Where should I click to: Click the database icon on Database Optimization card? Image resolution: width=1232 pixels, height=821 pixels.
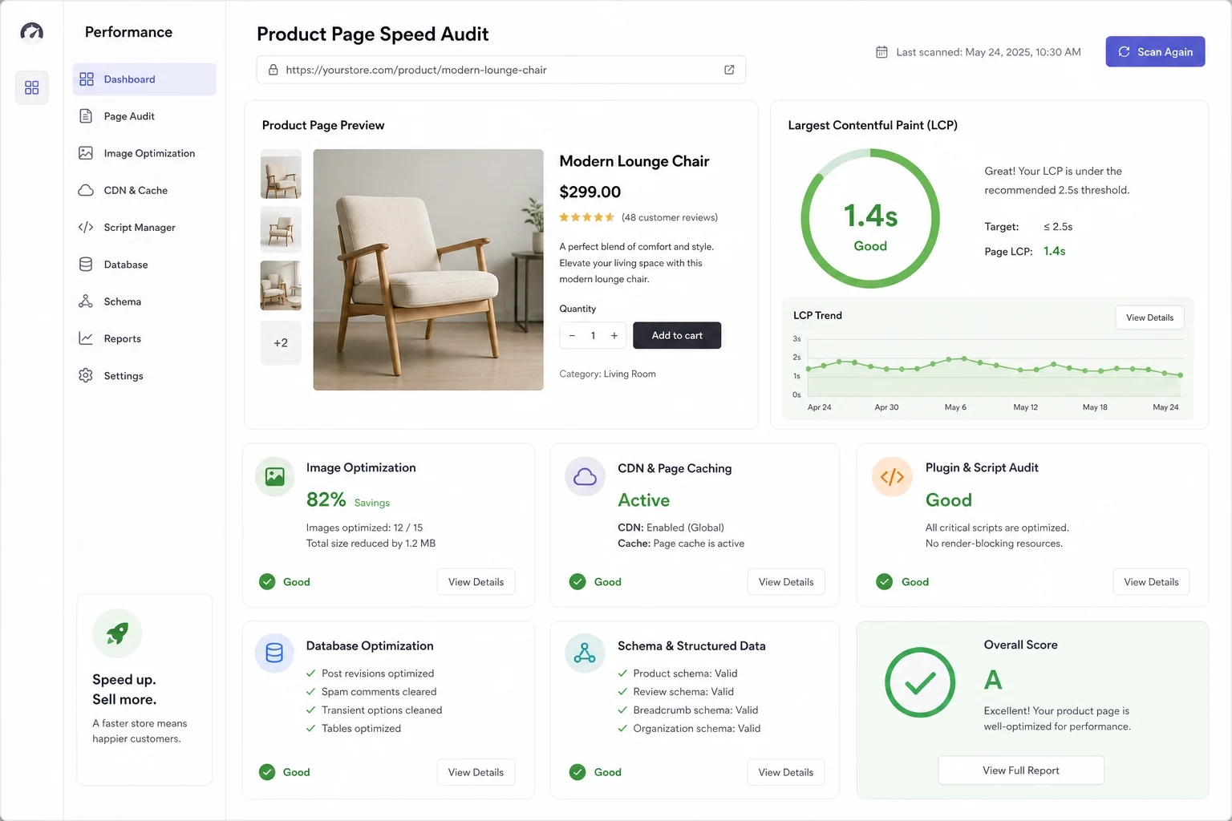274,653
